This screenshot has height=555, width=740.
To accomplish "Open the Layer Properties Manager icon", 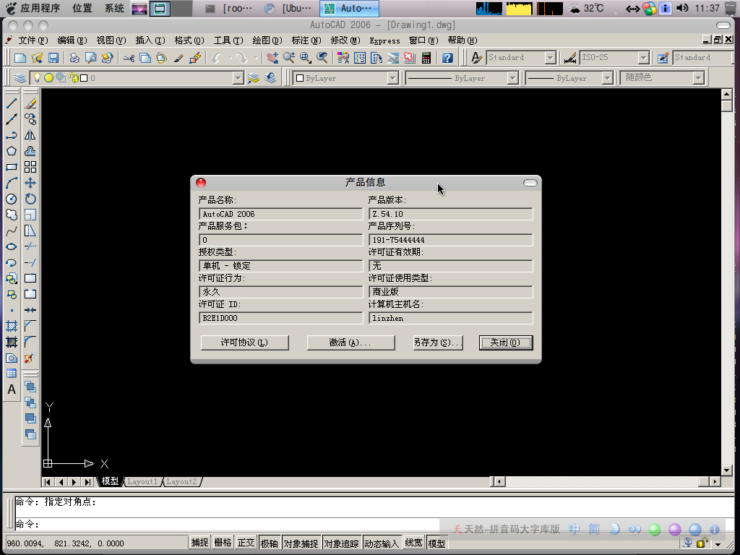I will pos(20,78).
